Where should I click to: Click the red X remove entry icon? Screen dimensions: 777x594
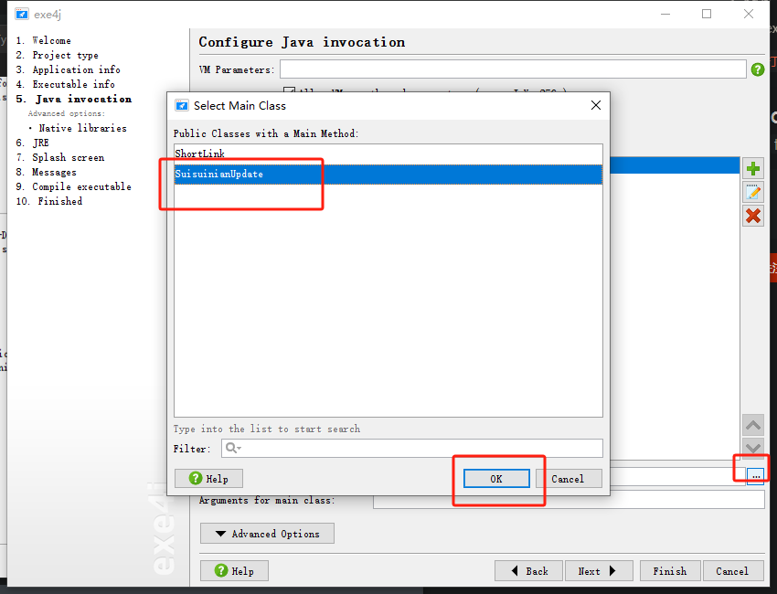click(752, 216)
